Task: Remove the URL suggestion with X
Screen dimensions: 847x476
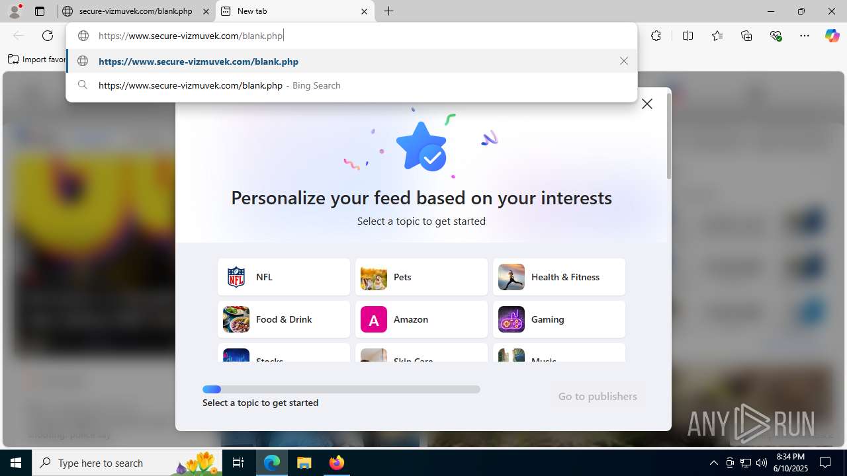Action: 624,61
